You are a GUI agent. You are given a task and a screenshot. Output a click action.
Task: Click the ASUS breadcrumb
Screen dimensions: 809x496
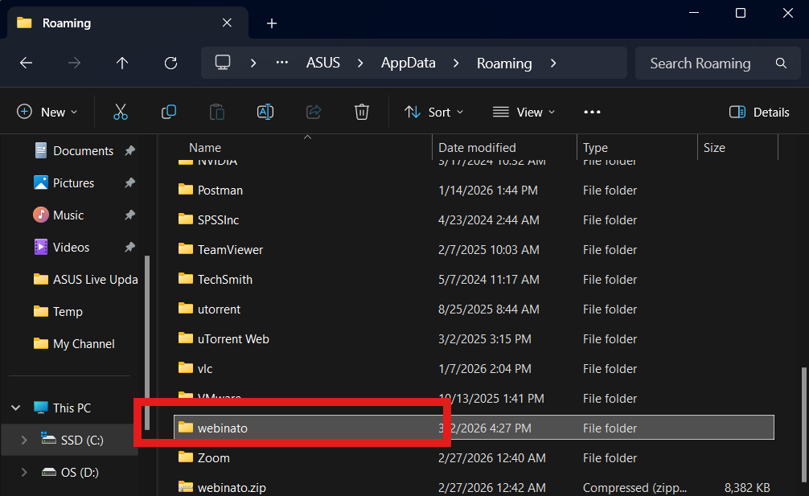pos(323,63)
